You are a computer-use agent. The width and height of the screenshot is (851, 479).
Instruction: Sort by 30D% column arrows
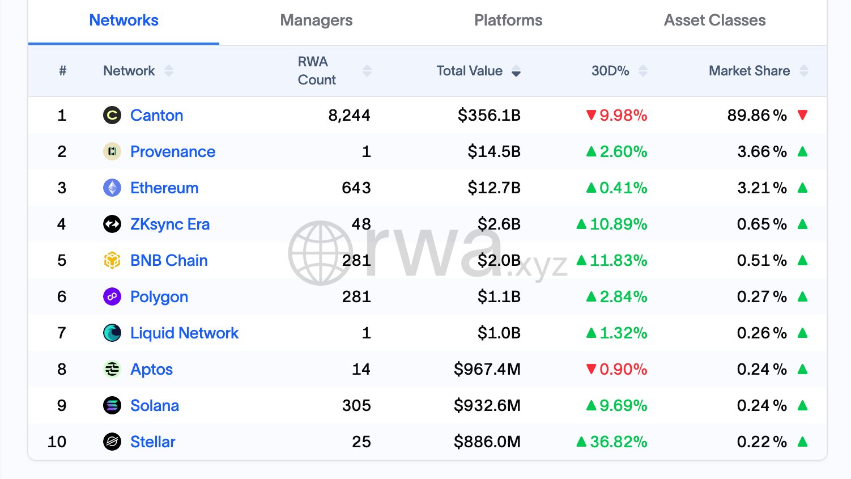(643, 71)
